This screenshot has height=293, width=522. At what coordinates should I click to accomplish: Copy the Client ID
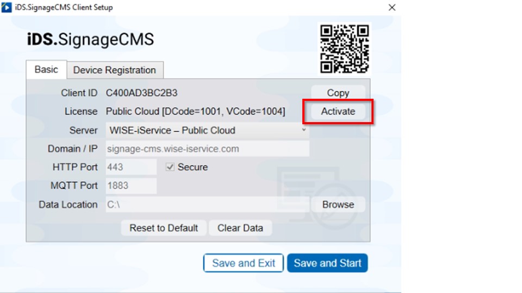(338, 93)
